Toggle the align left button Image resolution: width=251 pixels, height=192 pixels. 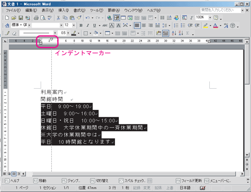click(137, 26)
